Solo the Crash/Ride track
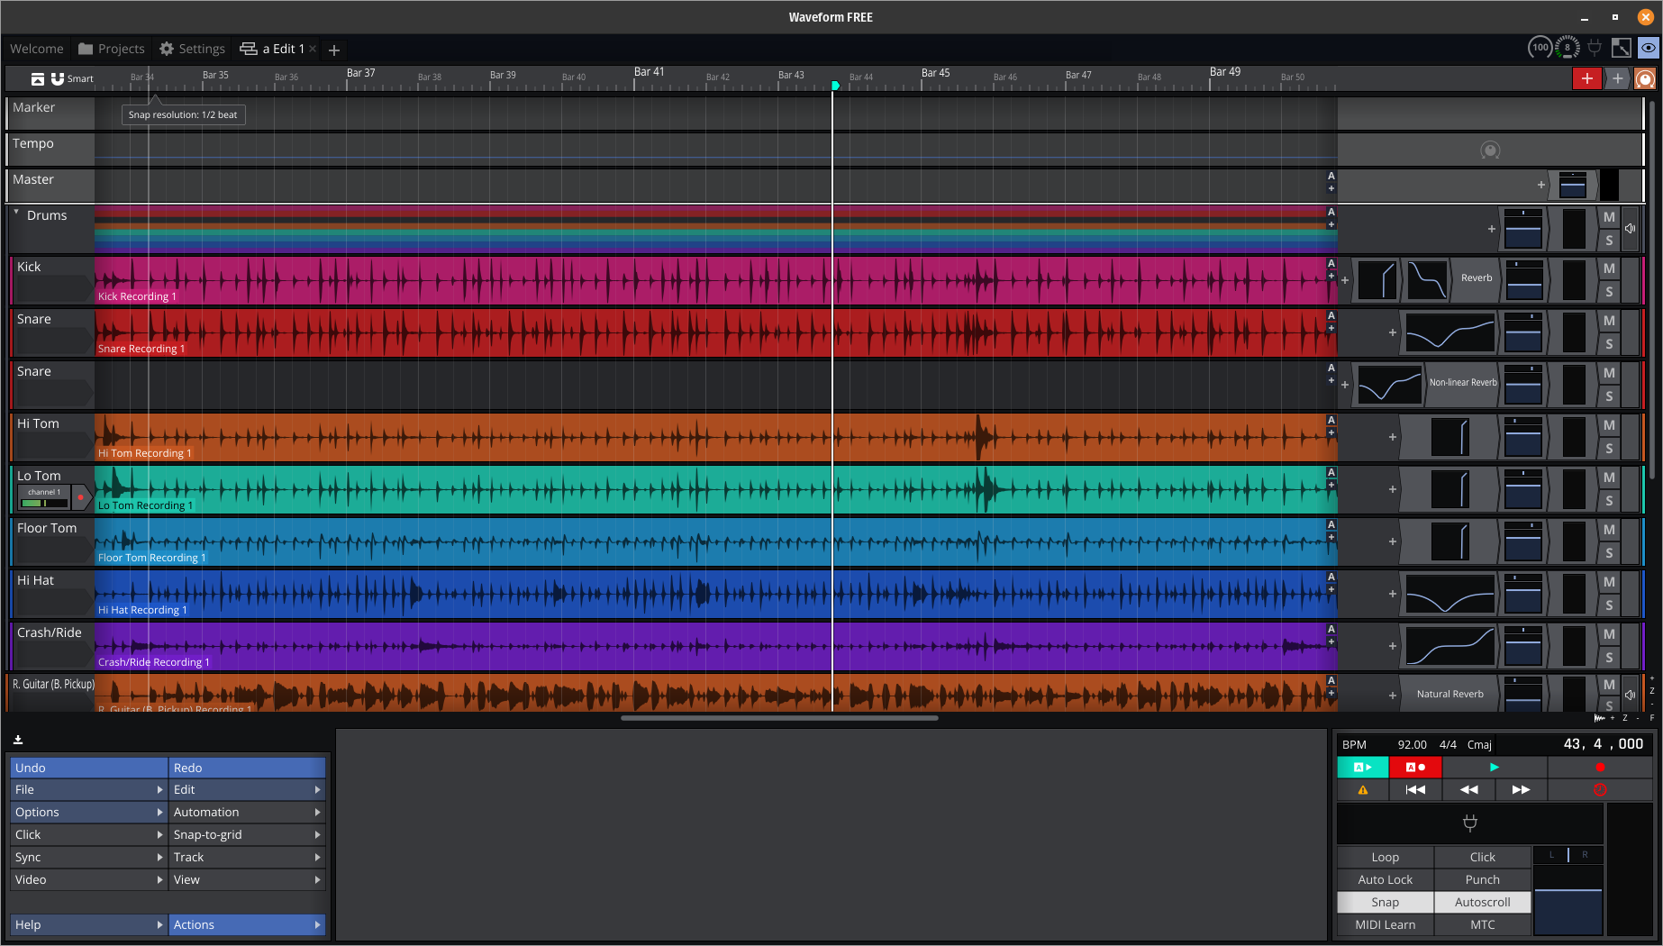 coord(1609,658)
